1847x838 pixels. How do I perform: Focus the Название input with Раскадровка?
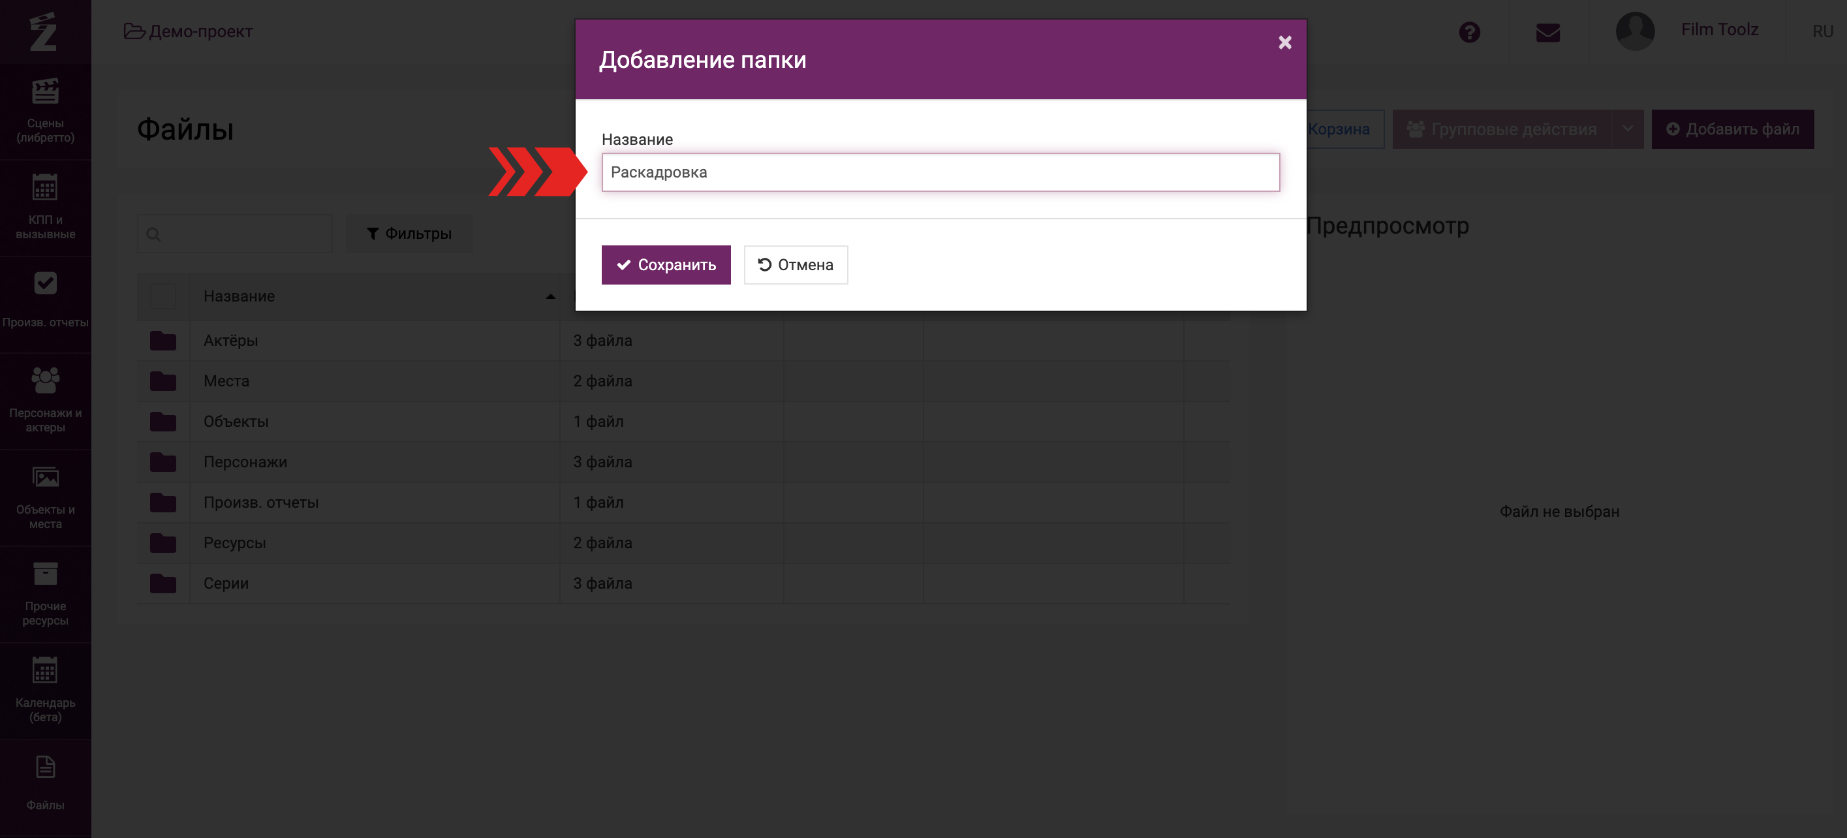tap(940, 172)
